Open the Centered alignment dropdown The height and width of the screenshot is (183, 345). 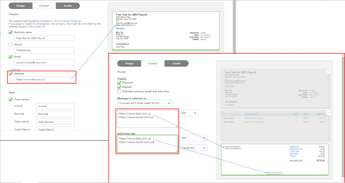click(x=194, y=148)
